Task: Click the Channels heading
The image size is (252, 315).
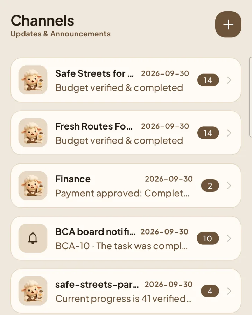Action: click(42, 21)
